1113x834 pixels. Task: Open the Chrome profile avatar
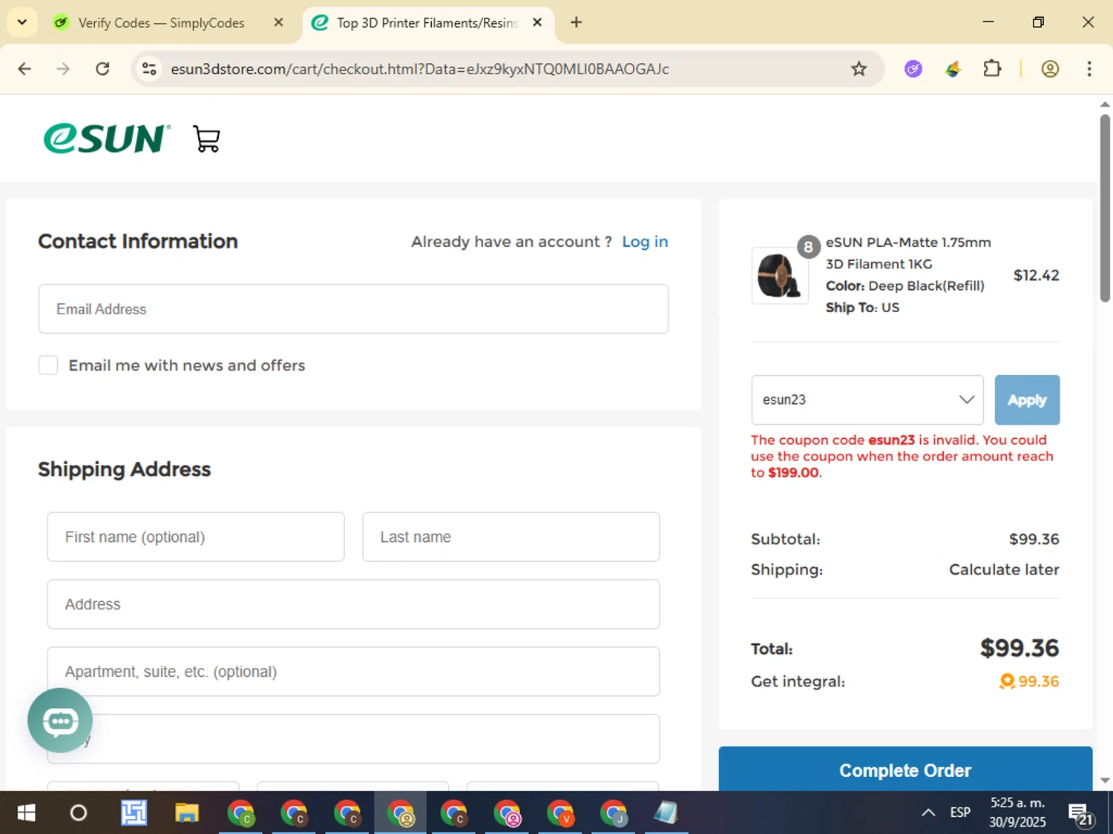tap(1050, 69)
